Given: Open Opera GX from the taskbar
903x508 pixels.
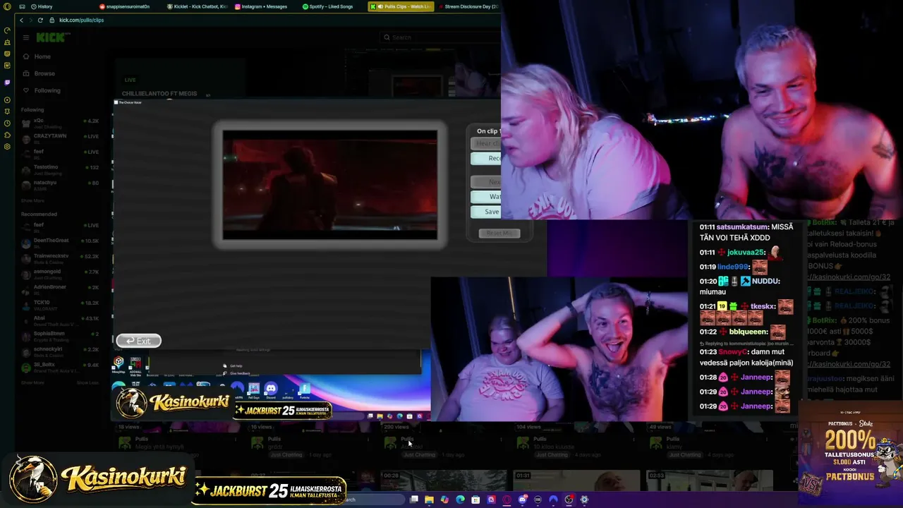Looking at the screenshot, I should (507, 500).
